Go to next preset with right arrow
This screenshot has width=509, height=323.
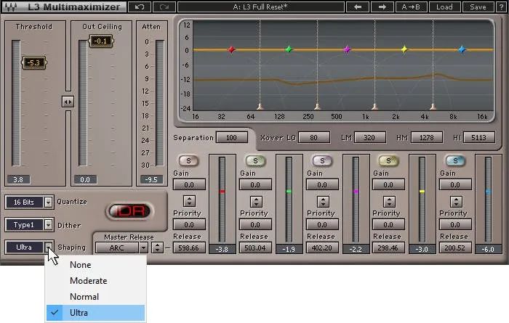coord(382,7)
